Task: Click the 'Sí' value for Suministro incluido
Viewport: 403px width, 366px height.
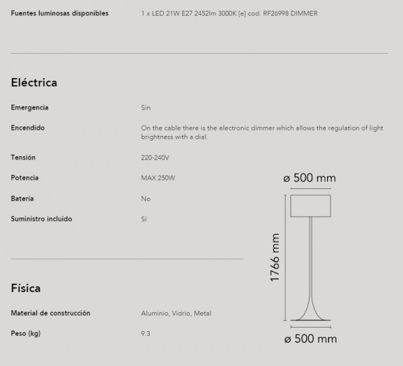Action: click(x=144, y=219)
